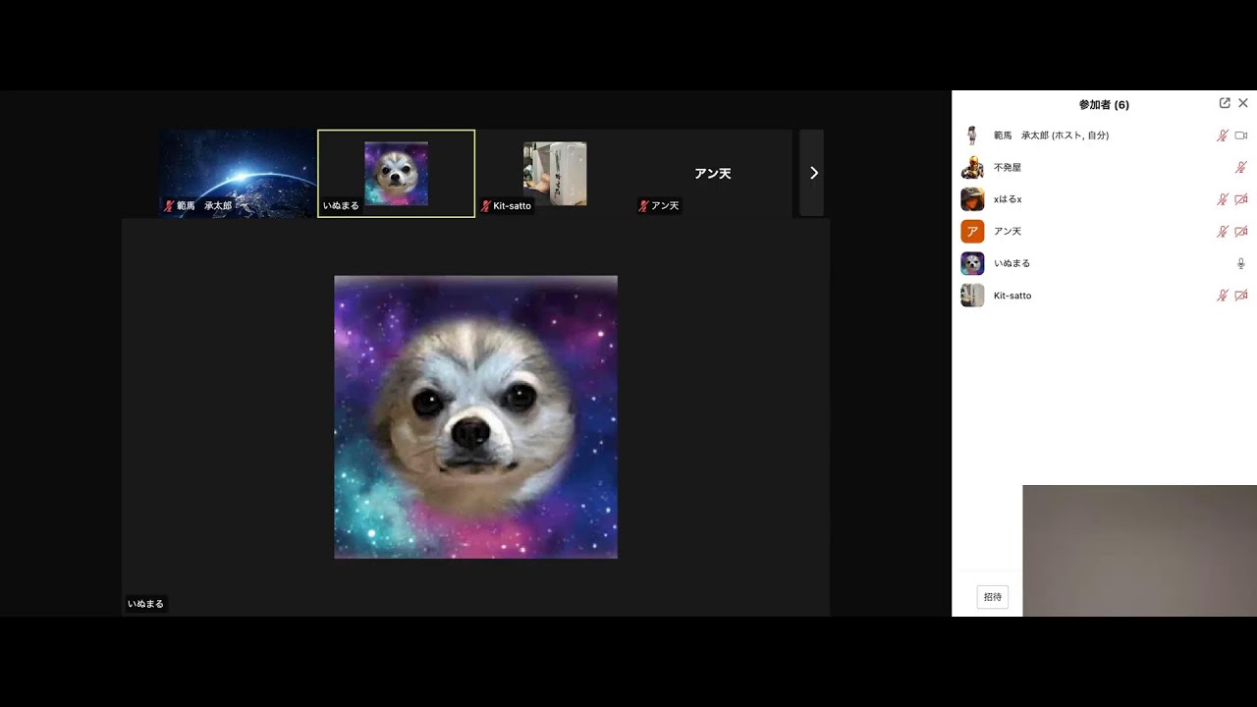
Task: Select the アン天 thumbnail tile
Action: point(713,173)
